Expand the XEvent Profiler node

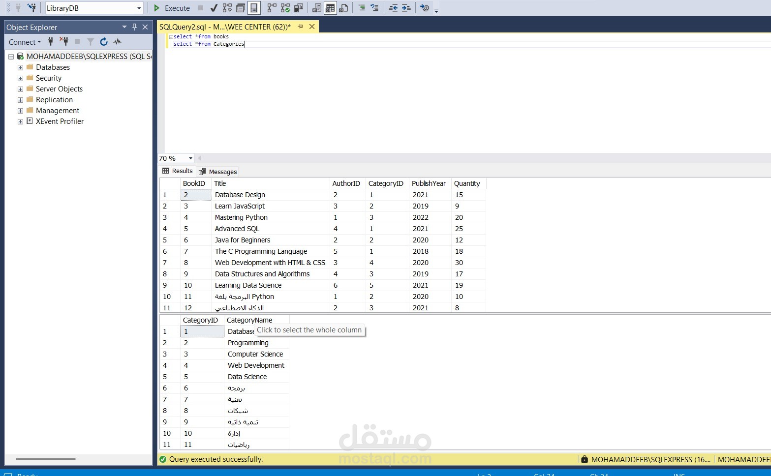[x=20, y=121]
